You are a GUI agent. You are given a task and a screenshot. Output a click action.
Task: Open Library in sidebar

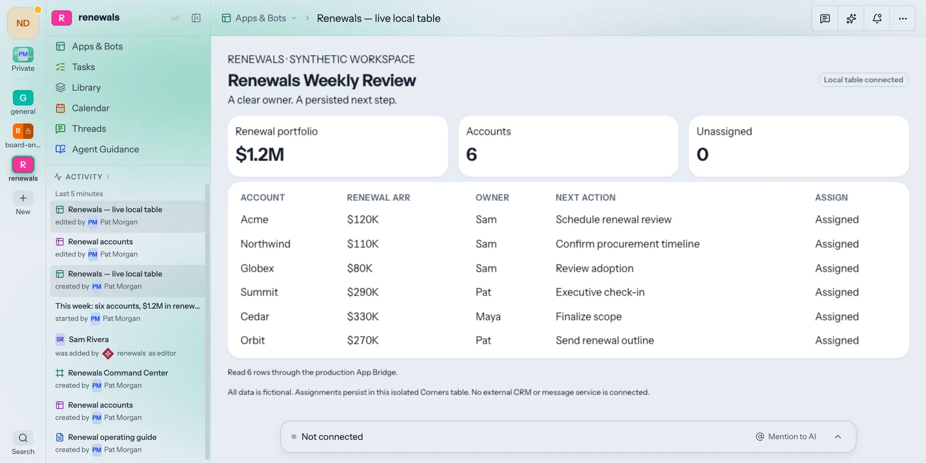pyautogui.click(x=128, y=87)
